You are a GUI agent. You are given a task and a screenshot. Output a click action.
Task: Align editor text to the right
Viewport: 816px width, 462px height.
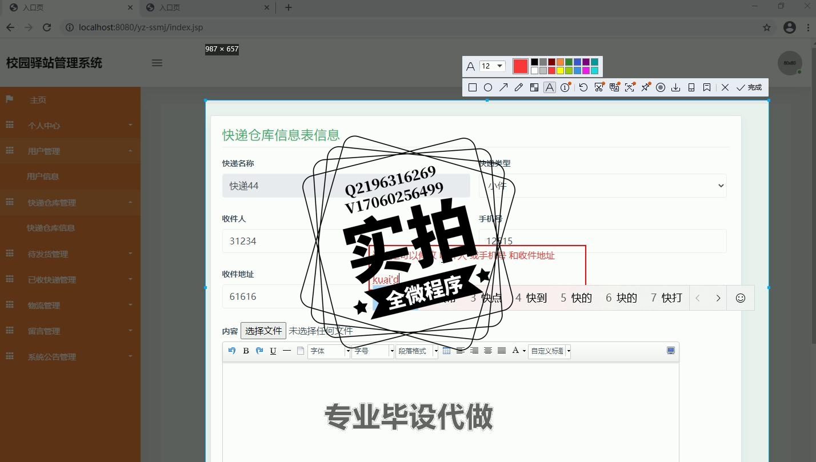coord(474,351)
